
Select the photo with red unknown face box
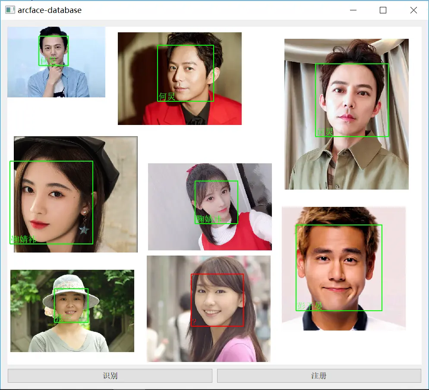click(209, 309)
